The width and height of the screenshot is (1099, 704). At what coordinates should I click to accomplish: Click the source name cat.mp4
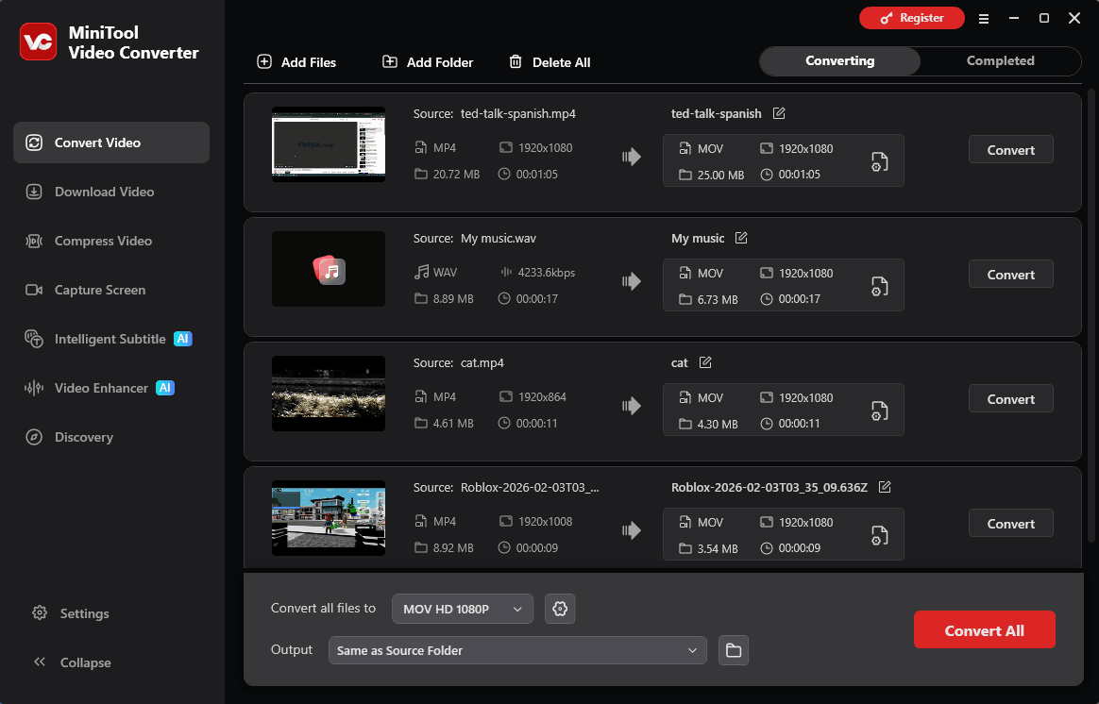pos(482,363)
